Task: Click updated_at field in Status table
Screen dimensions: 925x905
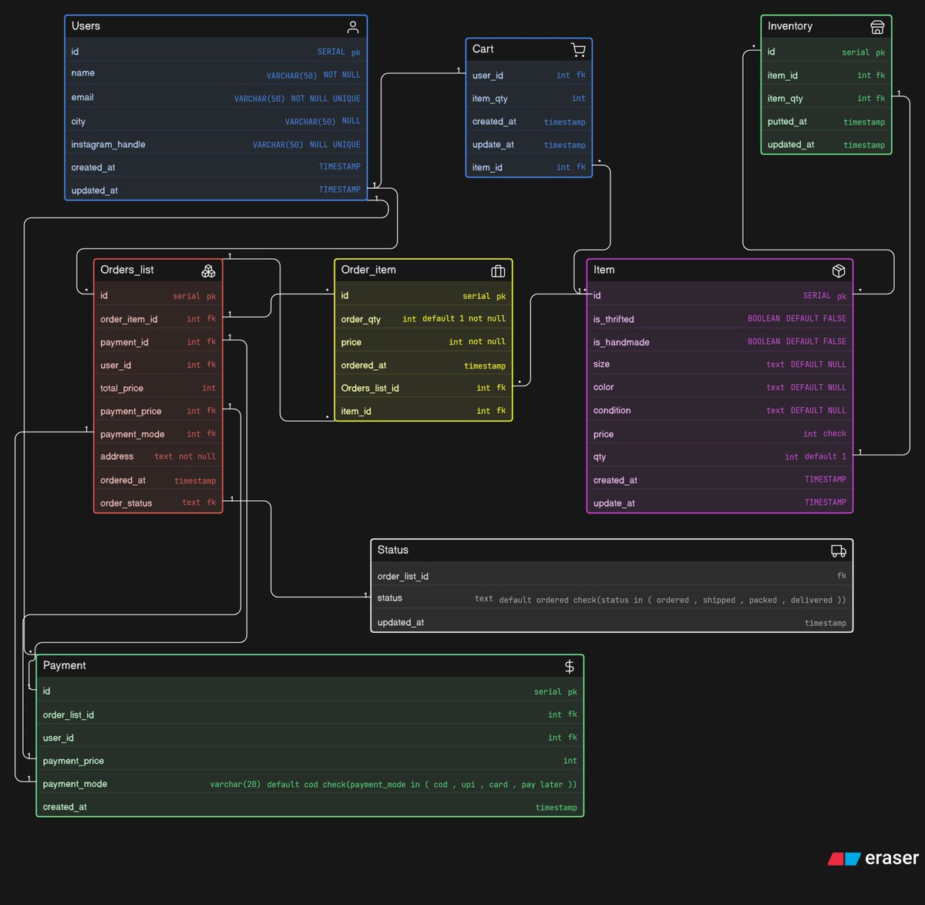Action: 612,622
